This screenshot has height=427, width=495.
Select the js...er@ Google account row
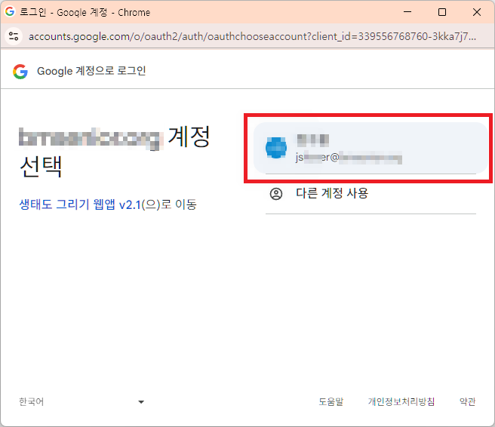(371, 148)
